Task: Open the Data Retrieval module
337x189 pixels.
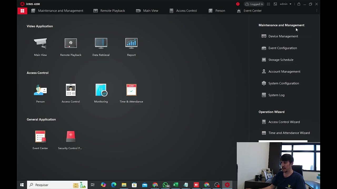Action: [101, 43]
